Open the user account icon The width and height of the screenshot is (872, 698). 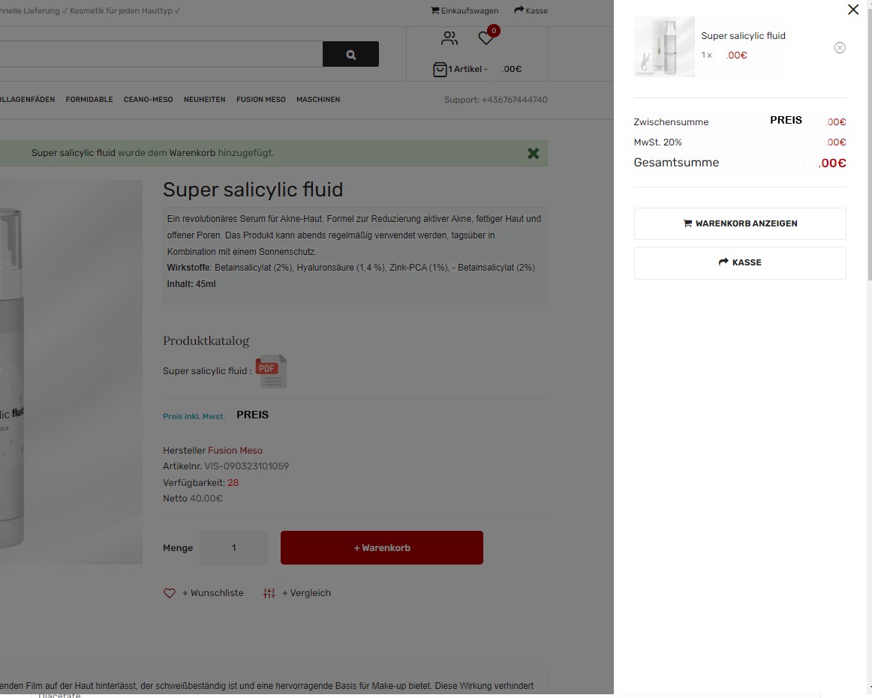click(450, 38)
